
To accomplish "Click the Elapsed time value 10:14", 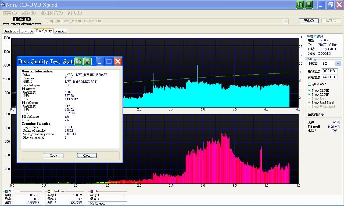I will 69,127.
